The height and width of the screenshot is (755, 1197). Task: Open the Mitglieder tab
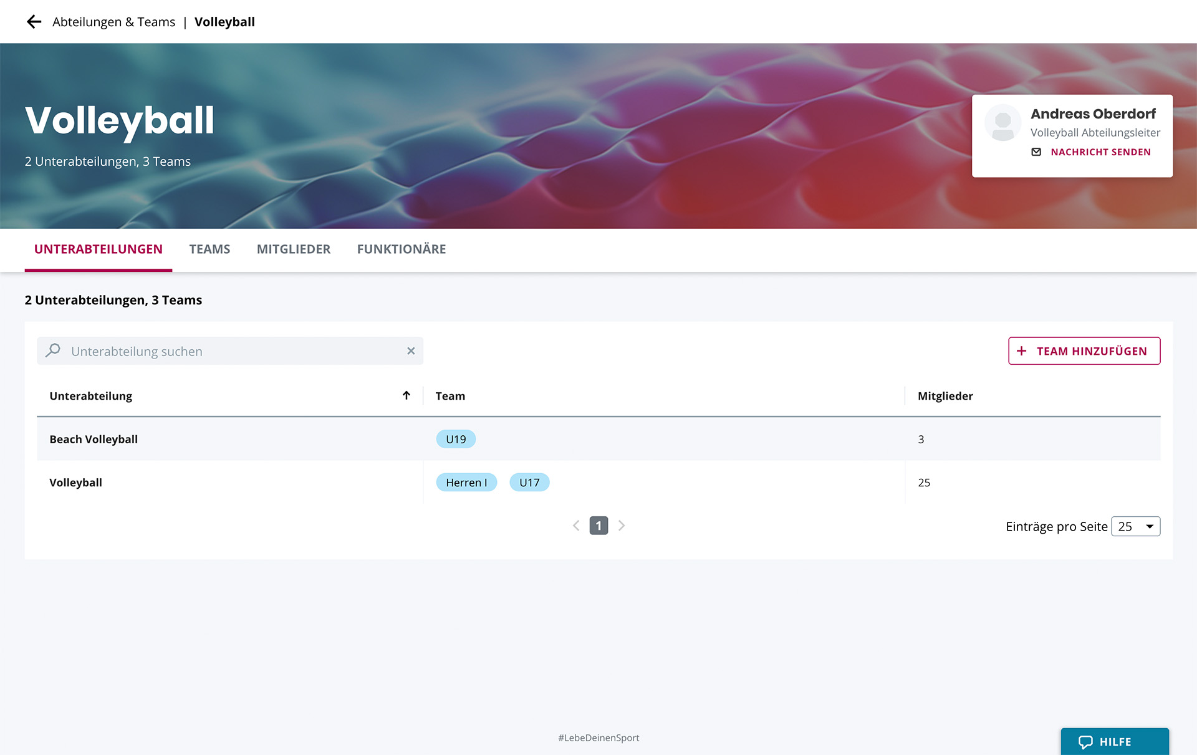point(293,249)
